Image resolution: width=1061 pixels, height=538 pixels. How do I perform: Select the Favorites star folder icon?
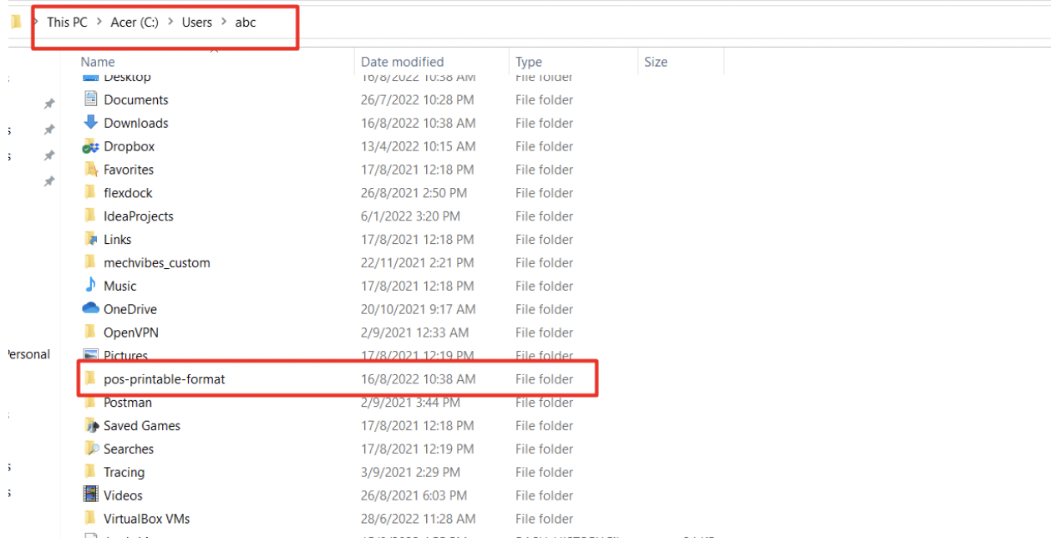[x=91, y=170]
